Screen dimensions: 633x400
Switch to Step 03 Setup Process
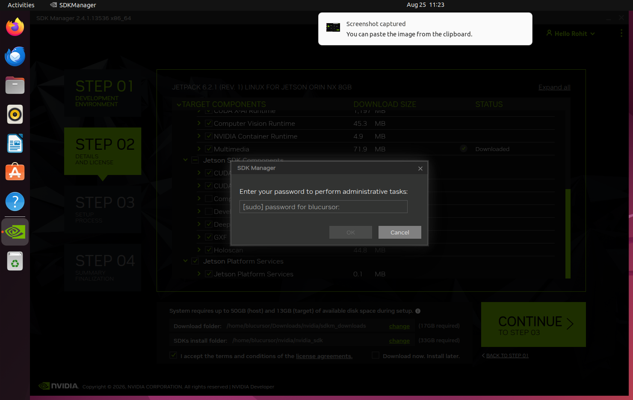pos(103,209)
